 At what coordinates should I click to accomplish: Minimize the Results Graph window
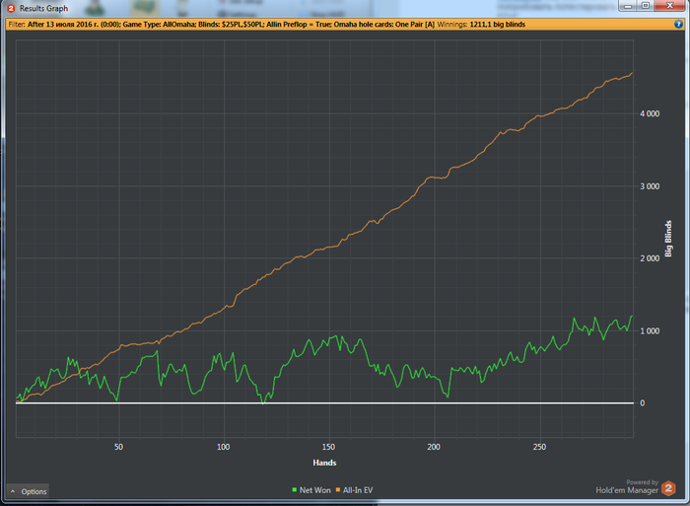point(628,6)
